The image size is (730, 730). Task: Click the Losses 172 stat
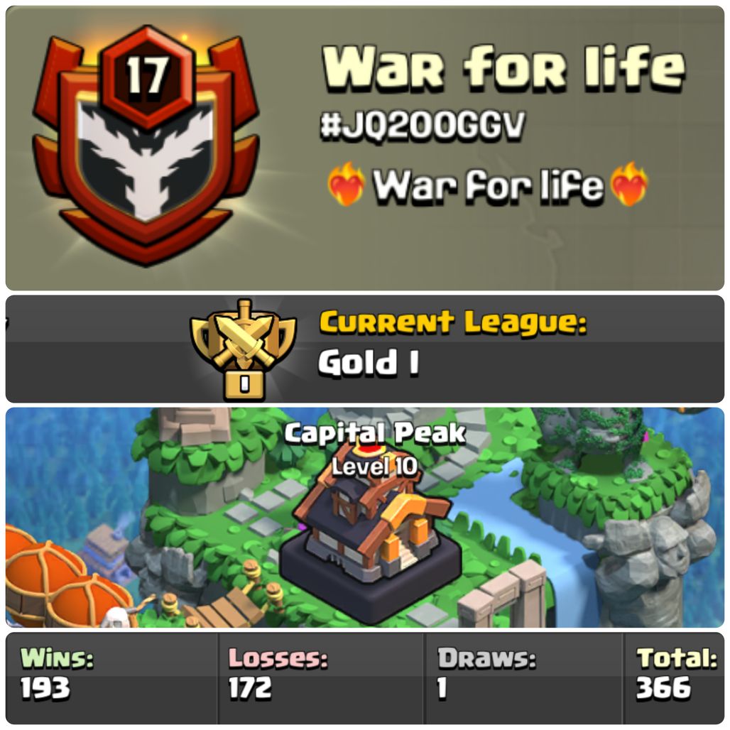278,673
